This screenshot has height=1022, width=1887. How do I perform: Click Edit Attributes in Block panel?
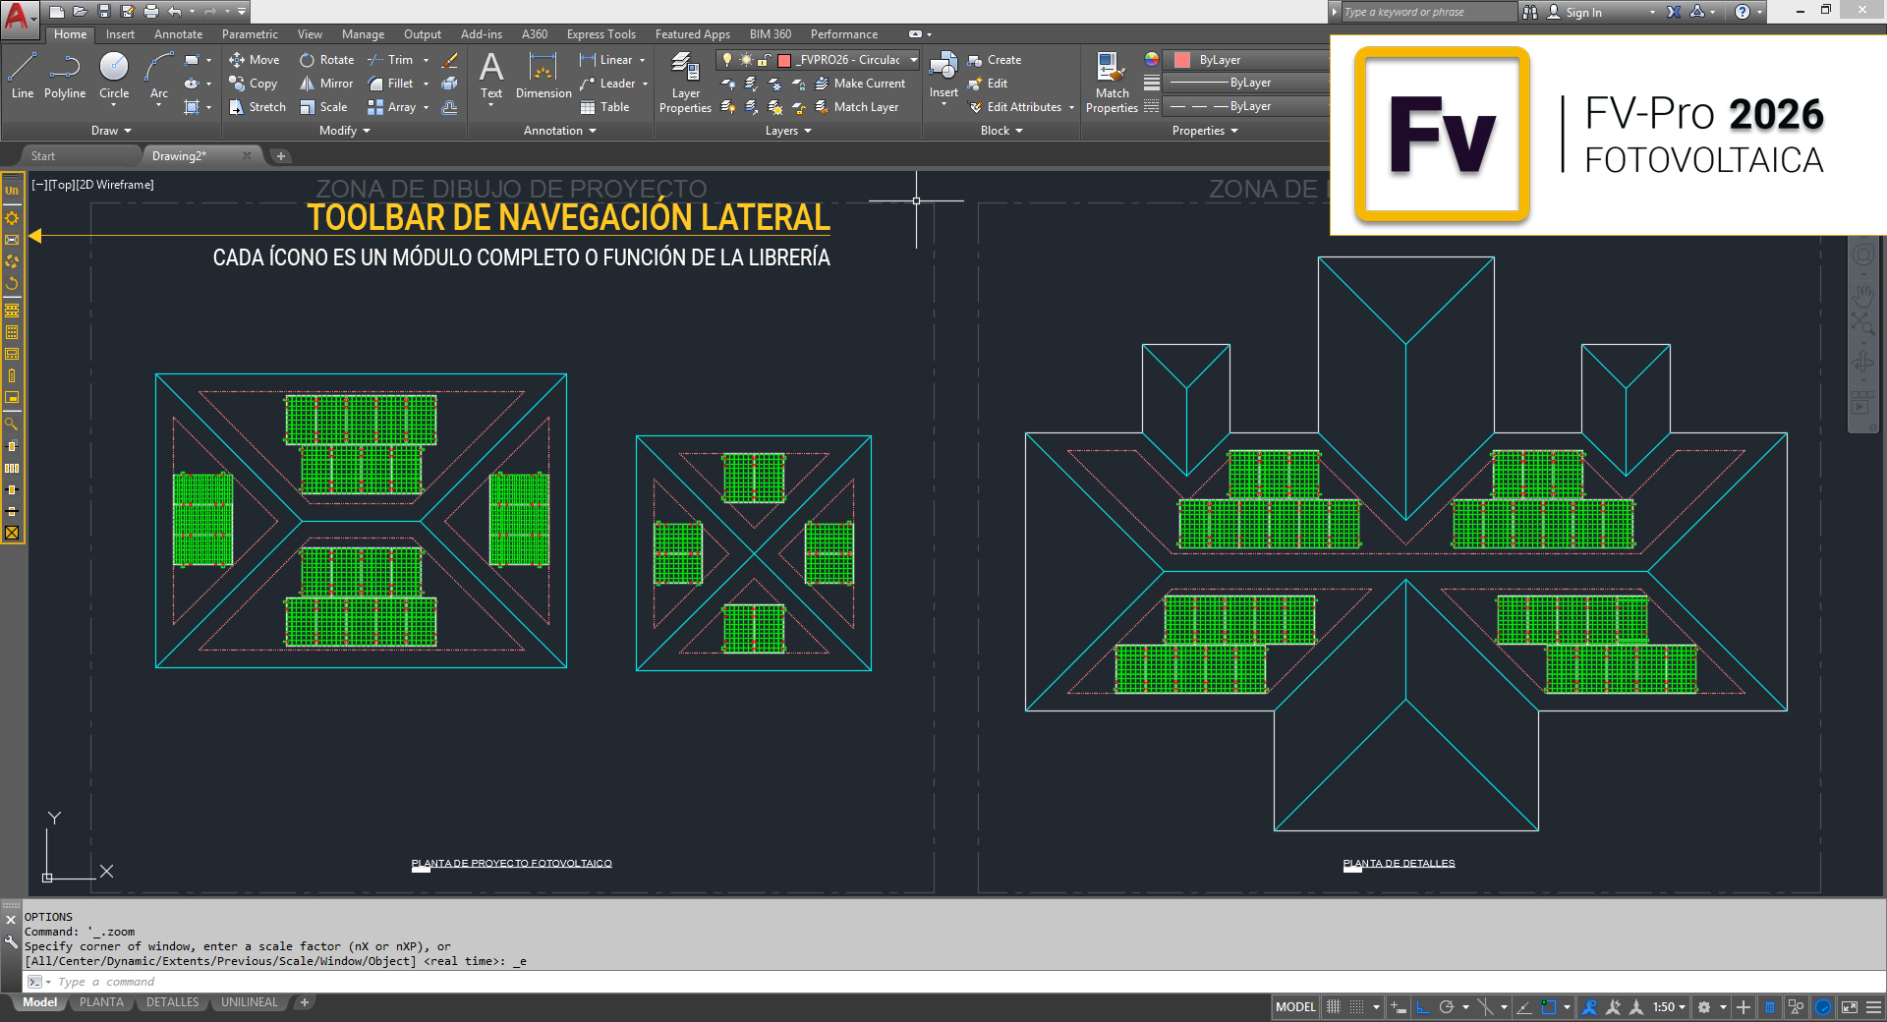click(1022, 107)
